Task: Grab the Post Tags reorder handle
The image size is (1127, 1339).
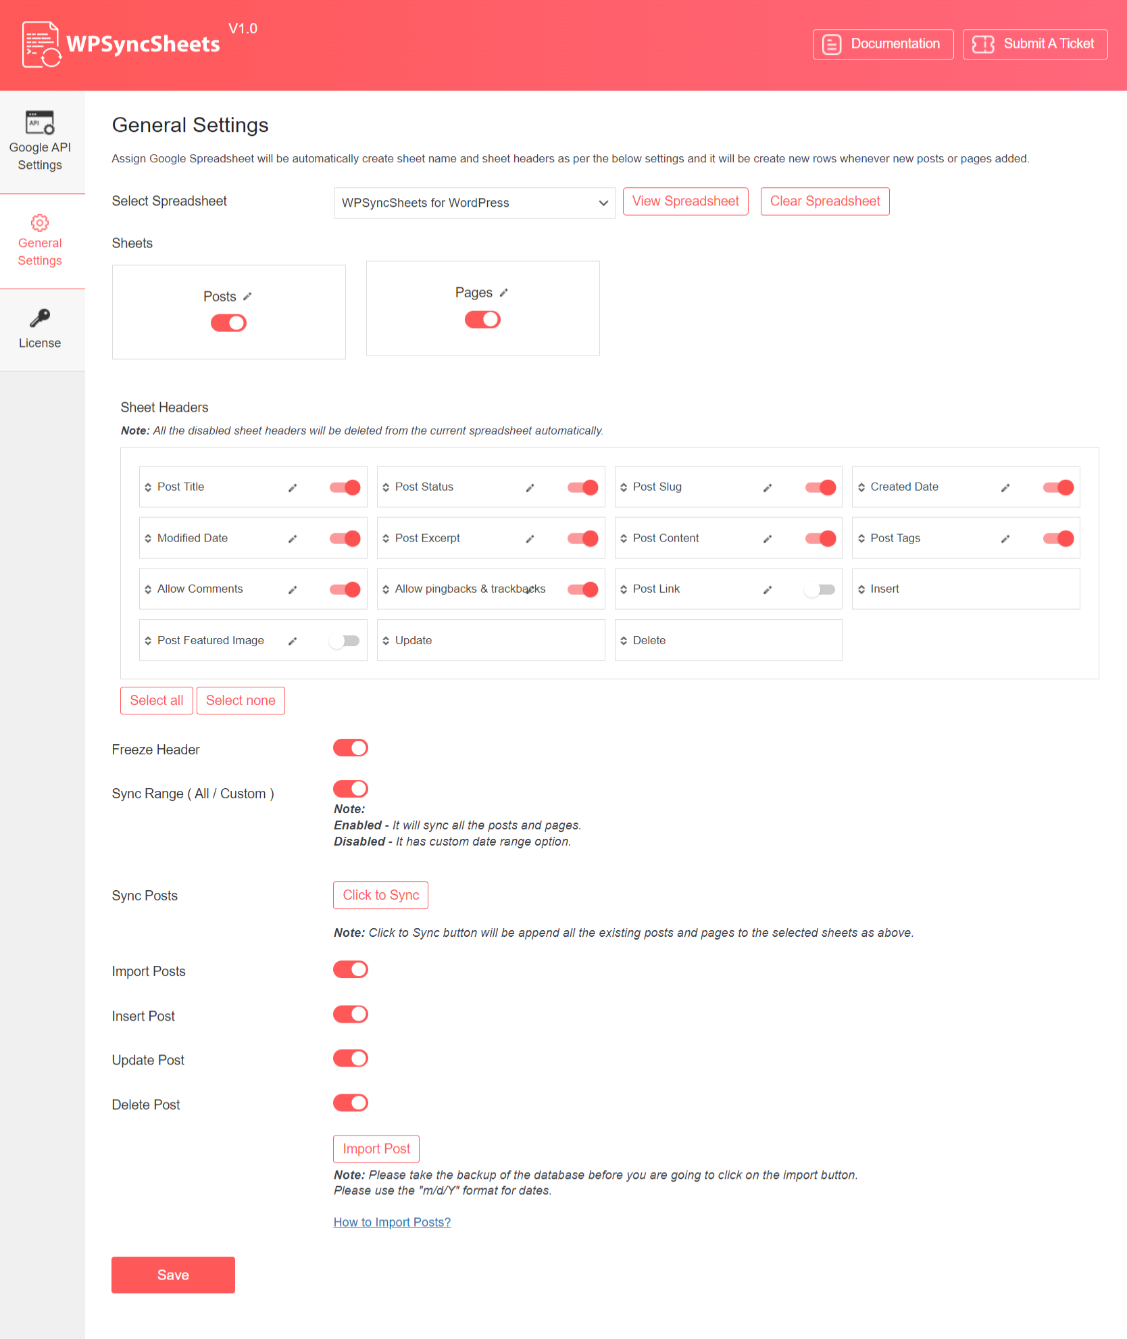Action: pyautogui.click(x=861, y=539)
